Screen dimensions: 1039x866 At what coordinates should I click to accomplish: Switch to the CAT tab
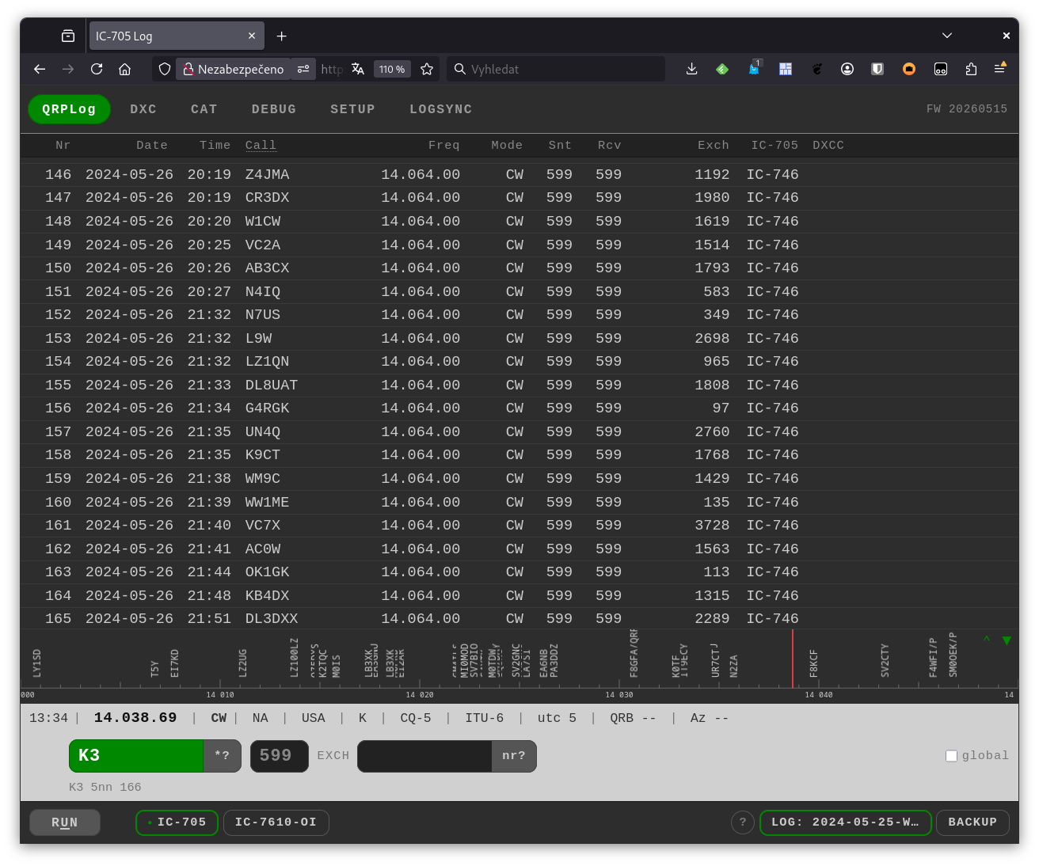(204, 109)
